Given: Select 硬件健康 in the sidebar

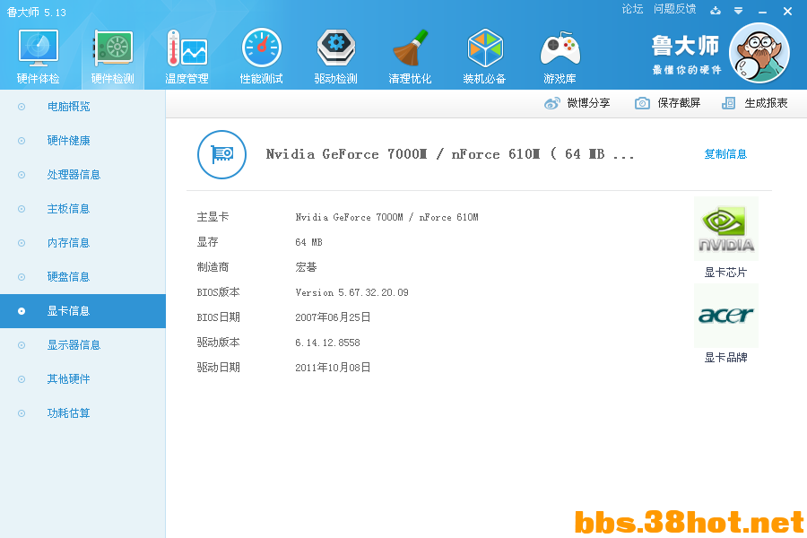Looking at the screenshot, I should click(82, 141).
